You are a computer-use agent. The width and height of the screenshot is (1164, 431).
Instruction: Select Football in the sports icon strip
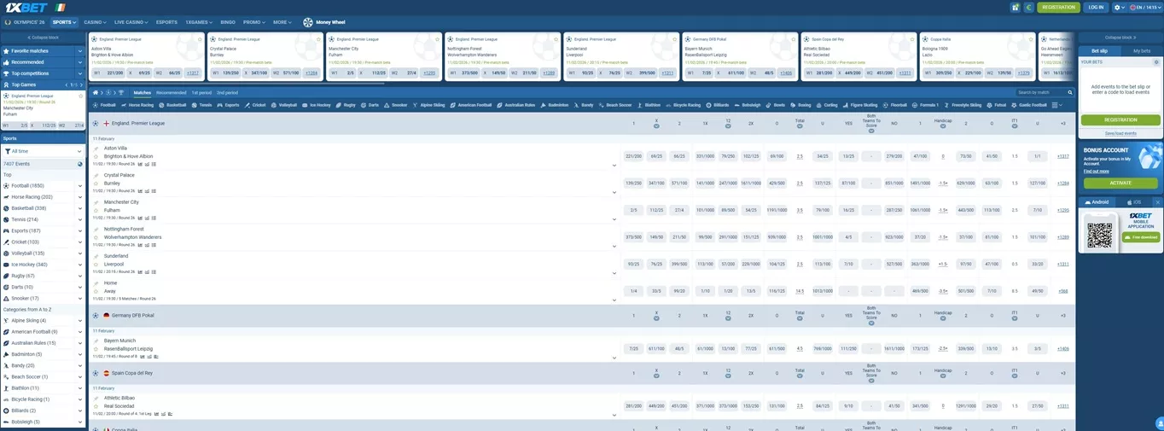104,105
